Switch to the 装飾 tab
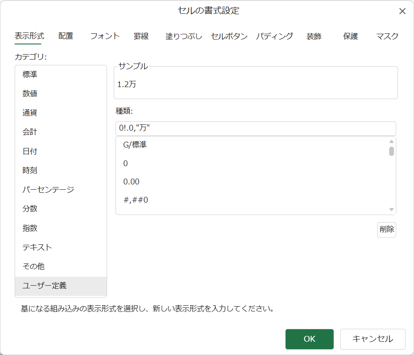Image resolution: width=414 pixels, height=355 pixels. point(314,36)
